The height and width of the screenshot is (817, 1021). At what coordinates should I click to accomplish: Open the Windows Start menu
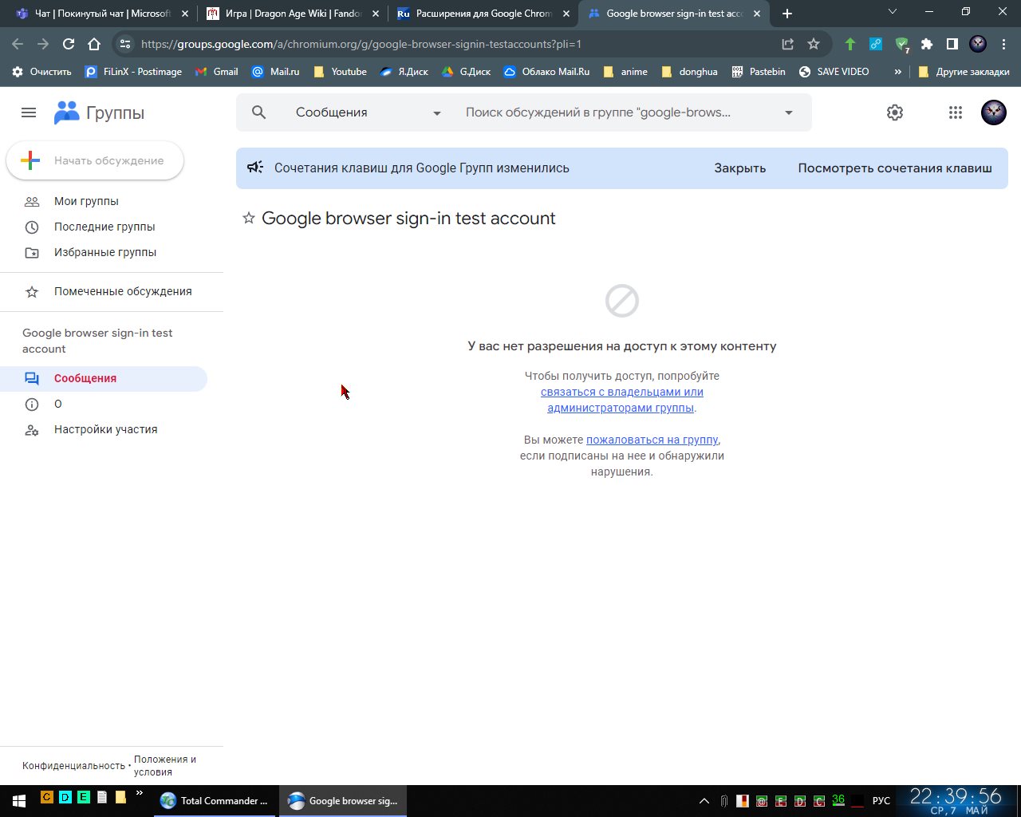pyautogui.click(x=18, y=800)
